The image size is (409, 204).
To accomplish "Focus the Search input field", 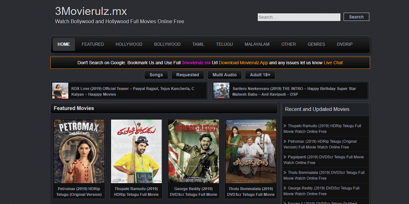I will click(x=299, y=17).
